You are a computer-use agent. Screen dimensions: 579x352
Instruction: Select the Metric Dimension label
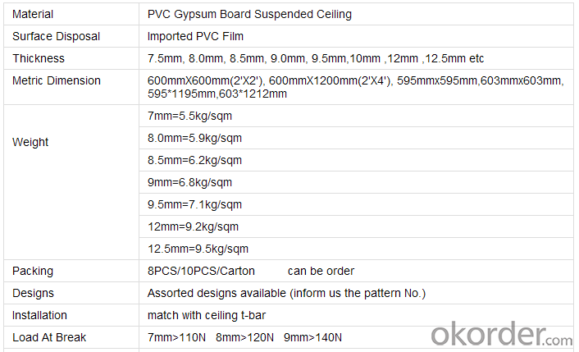pos(56,80)
